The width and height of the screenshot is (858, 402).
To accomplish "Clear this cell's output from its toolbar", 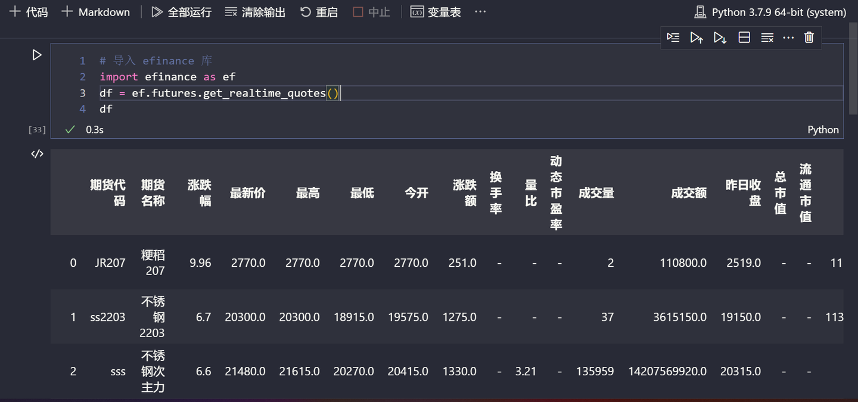I will click(x=767, y=37).
